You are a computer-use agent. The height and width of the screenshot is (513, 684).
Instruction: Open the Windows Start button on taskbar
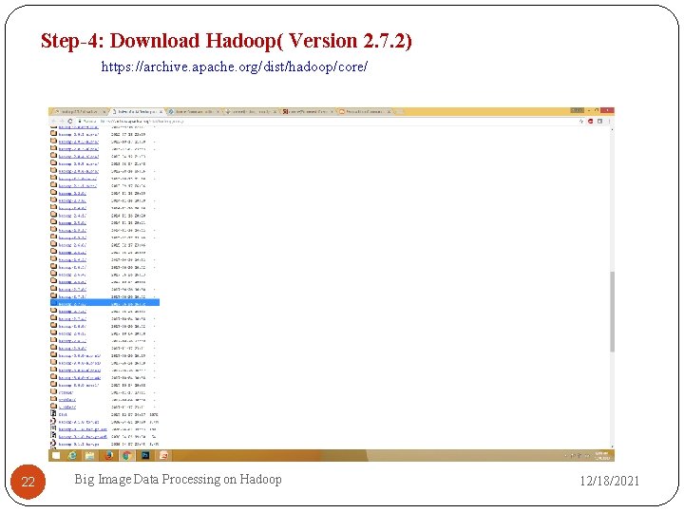pyautogui.click(x=56, y=455)
